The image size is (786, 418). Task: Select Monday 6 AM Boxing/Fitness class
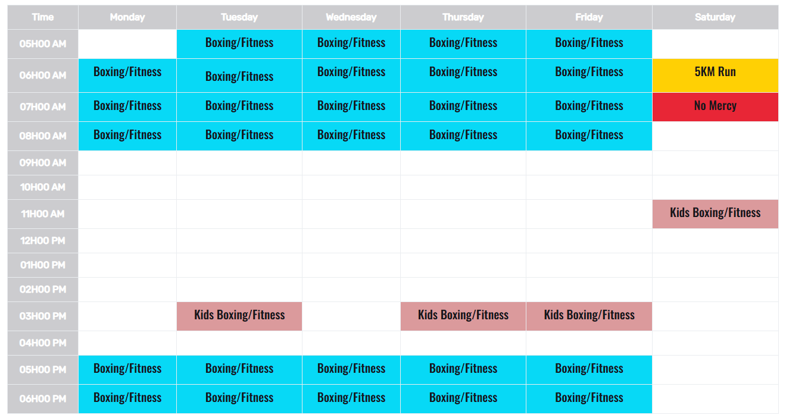point(127,72)
